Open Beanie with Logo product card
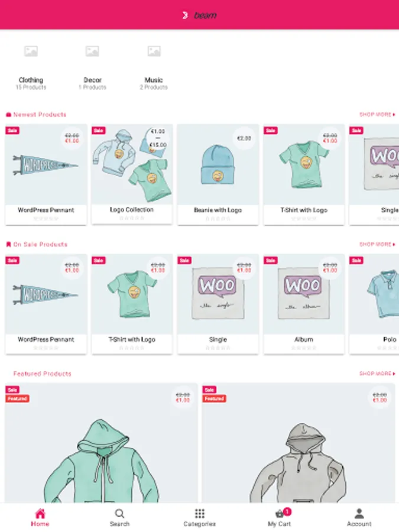This screenshot has height=532, width=399. click(218, 174)
